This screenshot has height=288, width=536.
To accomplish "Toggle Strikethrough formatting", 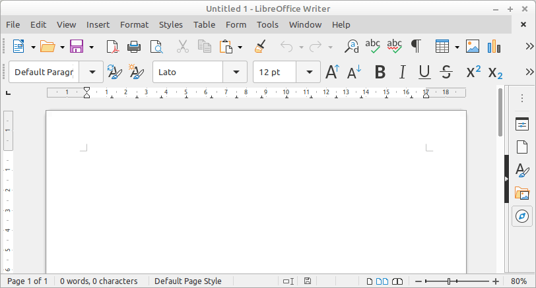I will (446, 72).
